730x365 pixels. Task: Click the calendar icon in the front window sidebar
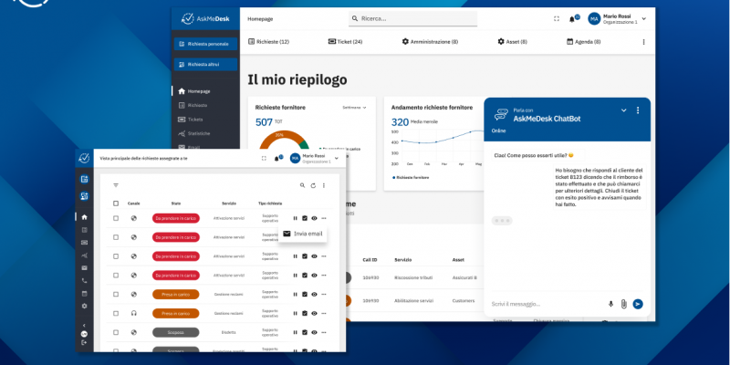84,294
